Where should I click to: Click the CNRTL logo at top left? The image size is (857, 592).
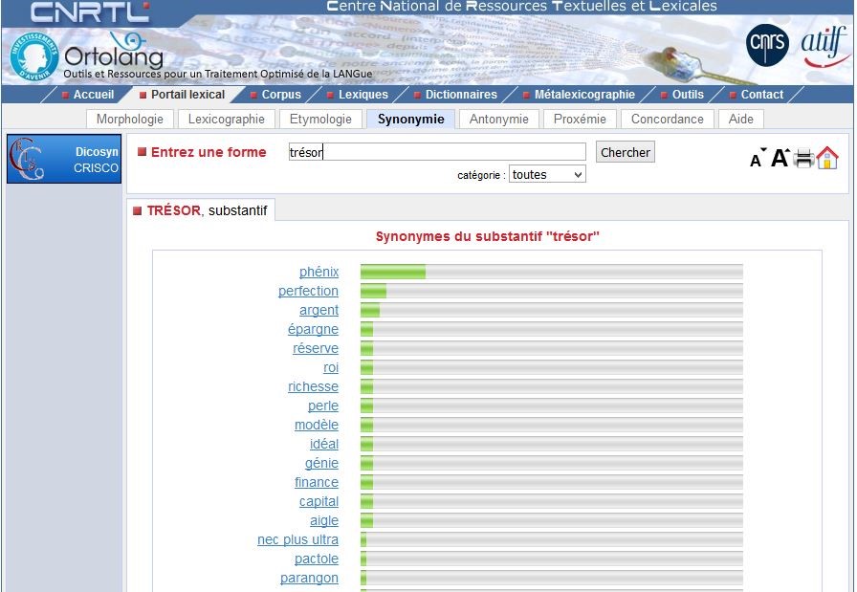90,12
